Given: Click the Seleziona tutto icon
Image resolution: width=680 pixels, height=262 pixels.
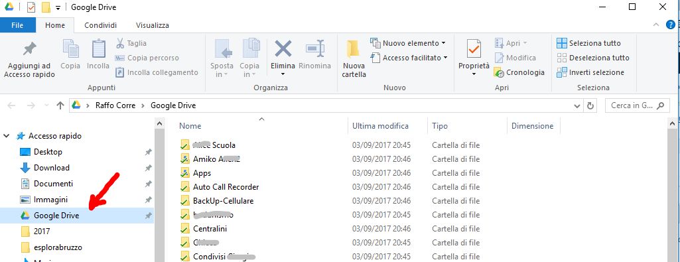Looking at the screenshot, I should tap(562, 43).
